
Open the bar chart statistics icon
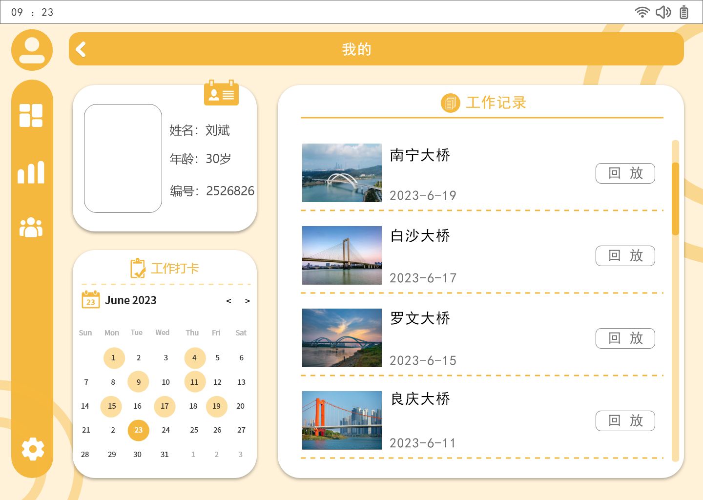click(31, 172)
